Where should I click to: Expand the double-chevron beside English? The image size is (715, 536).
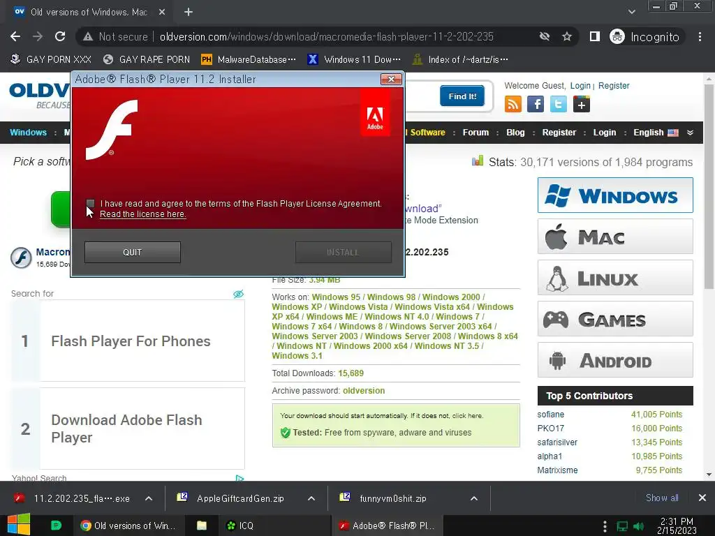coord(690,133)
